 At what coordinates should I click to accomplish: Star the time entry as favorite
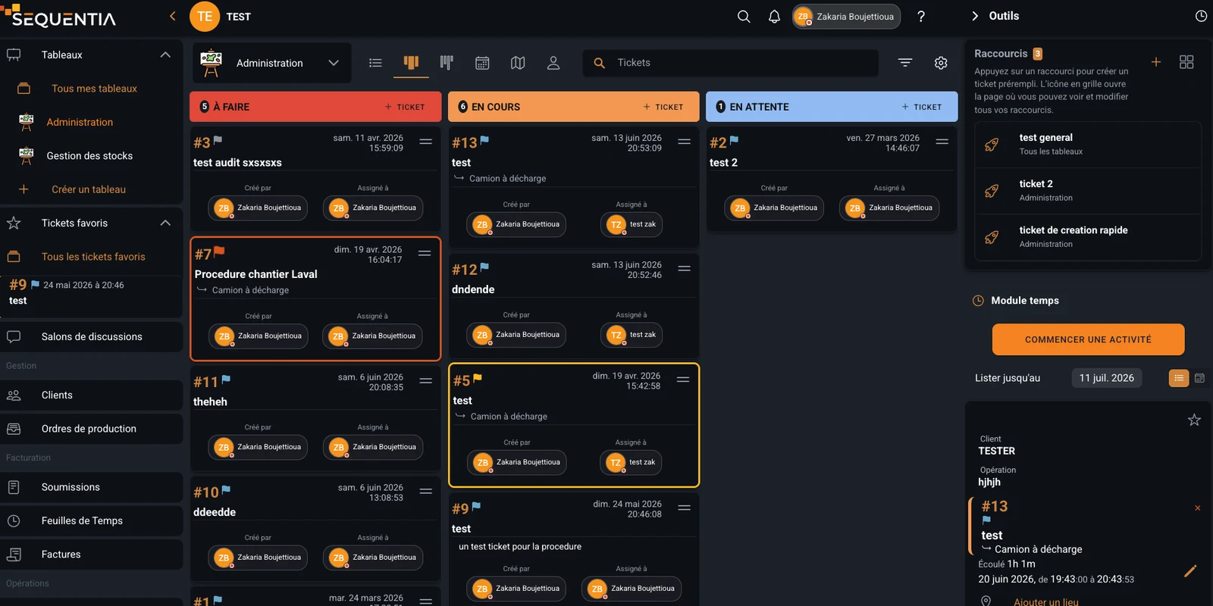tap(1194, 420)
